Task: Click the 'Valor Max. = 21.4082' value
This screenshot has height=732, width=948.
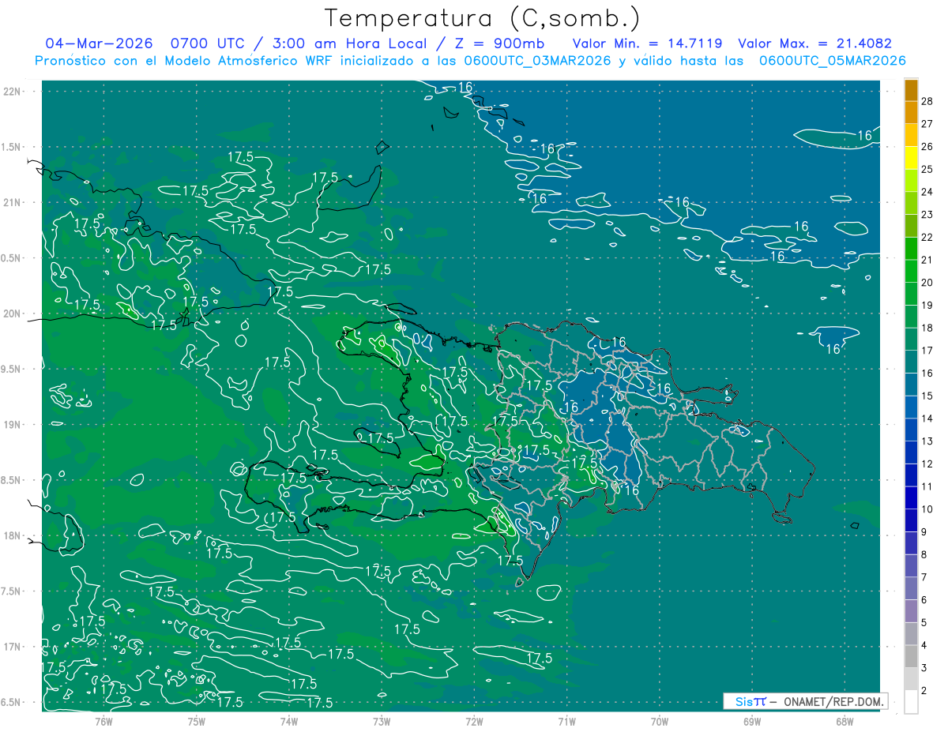Action: click(x=814, y=43)
